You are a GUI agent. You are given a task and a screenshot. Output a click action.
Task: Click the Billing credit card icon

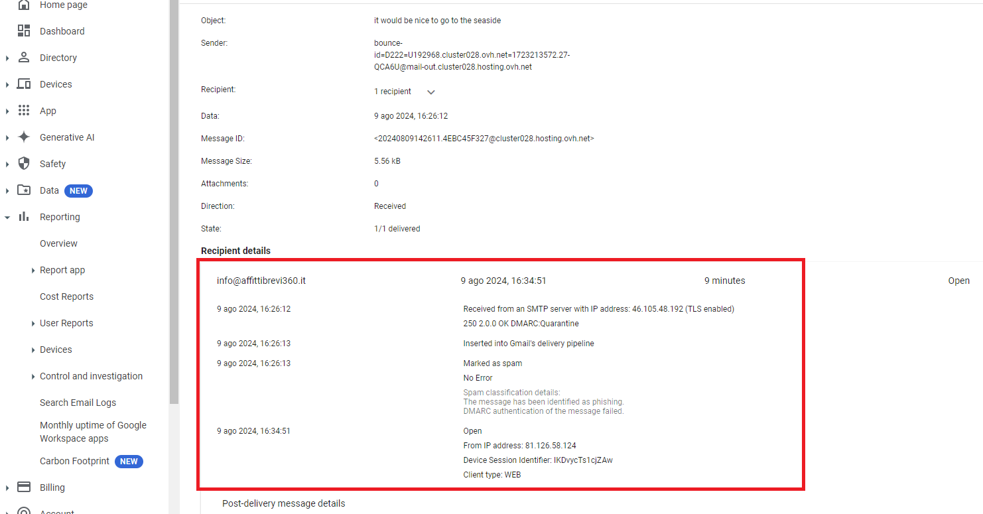coord(24,487)
